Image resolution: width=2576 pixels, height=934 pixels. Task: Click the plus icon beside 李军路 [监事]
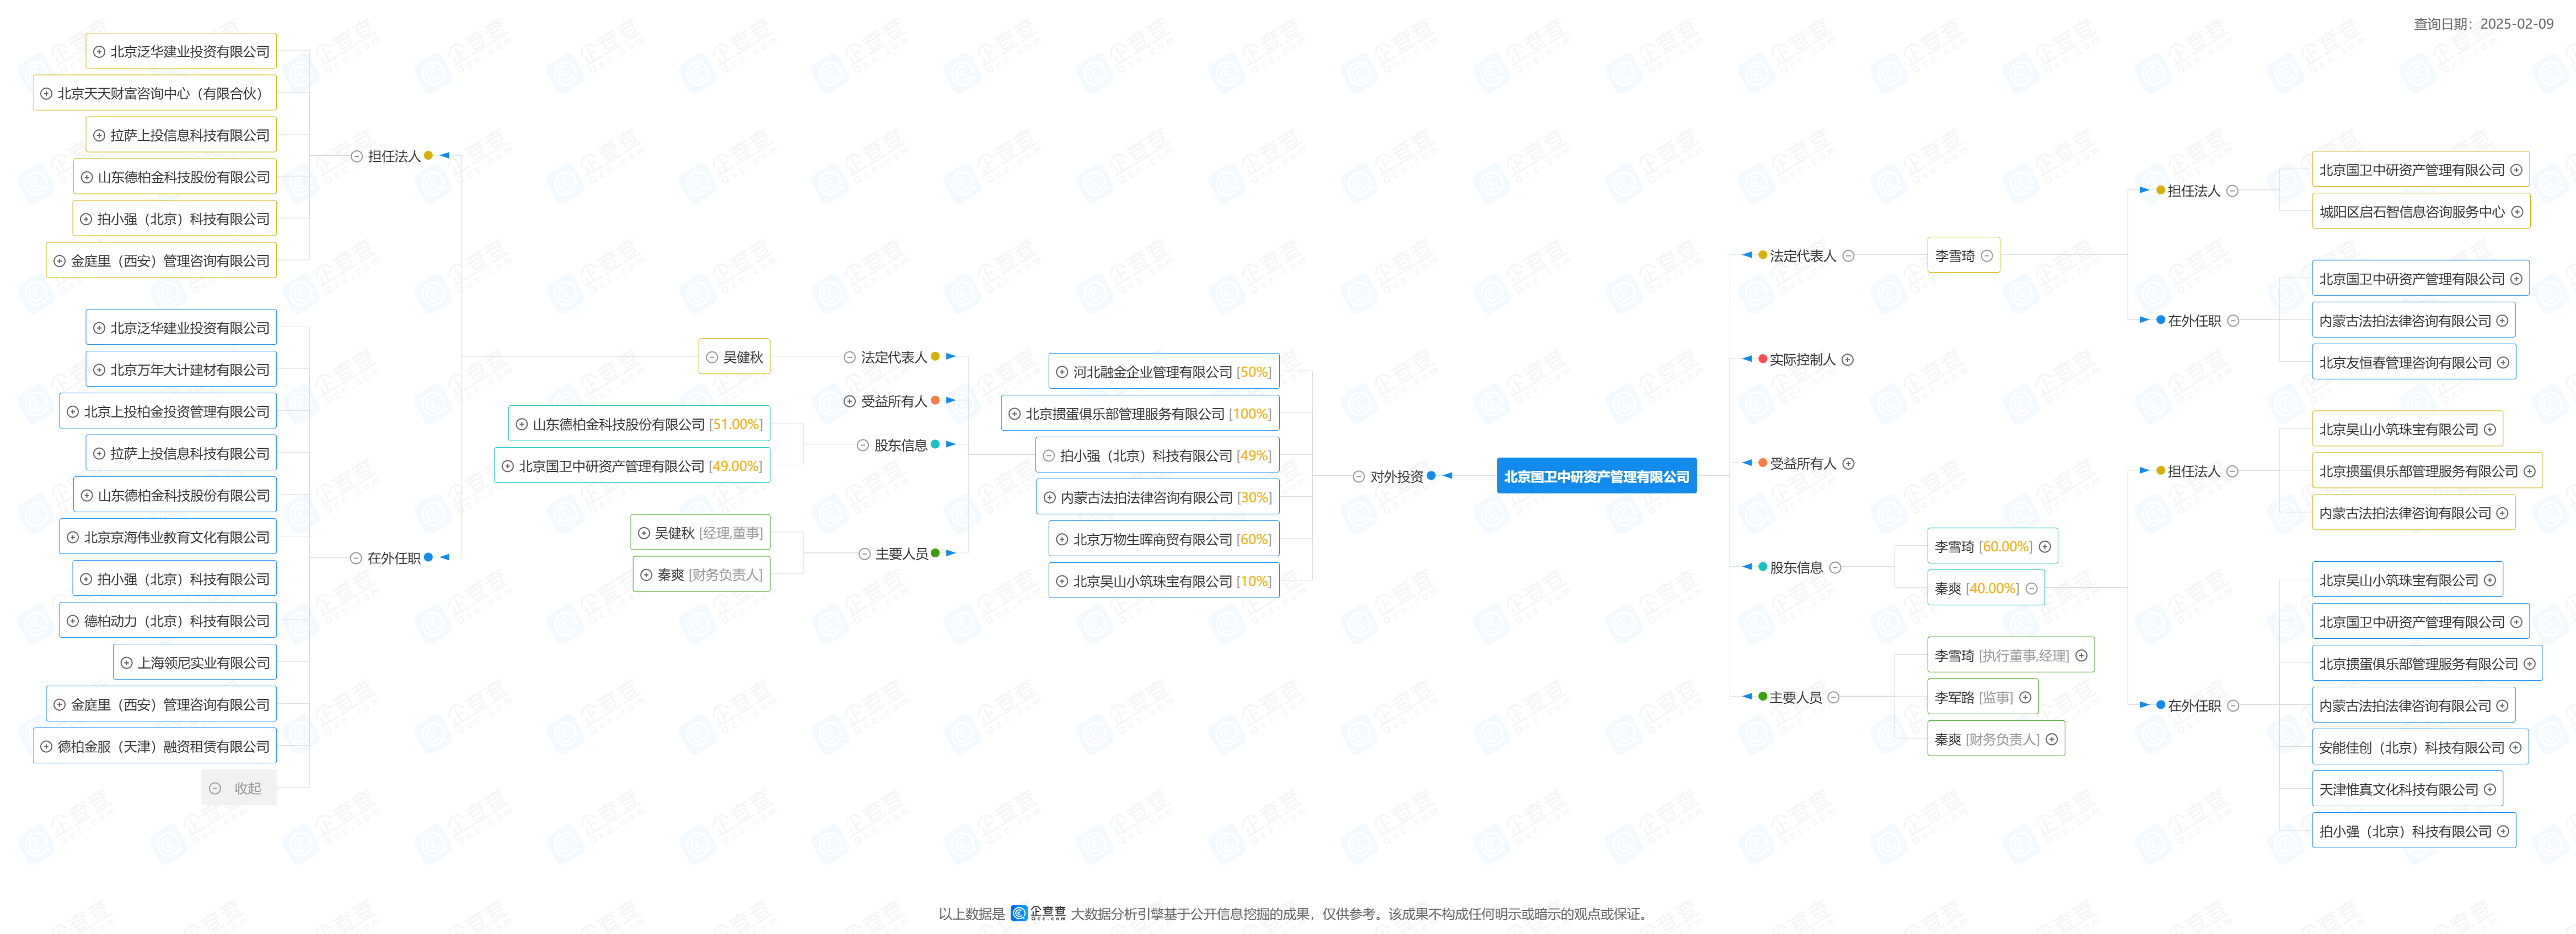point(2025,697)
